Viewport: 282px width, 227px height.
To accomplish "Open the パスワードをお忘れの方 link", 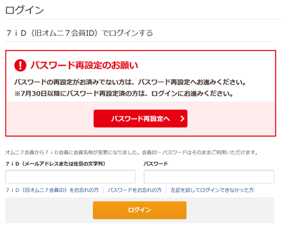I will click(135, 190).
